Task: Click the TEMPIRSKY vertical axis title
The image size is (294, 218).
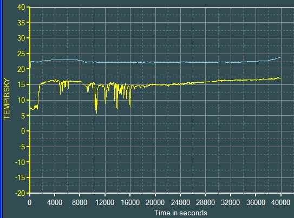Action: 6,99
